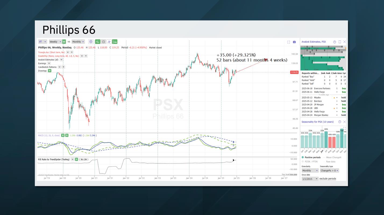The image size is (384, 215).
Task: Toggle W timeframe for DoubleTop
Action: click(x=82, y=56)
